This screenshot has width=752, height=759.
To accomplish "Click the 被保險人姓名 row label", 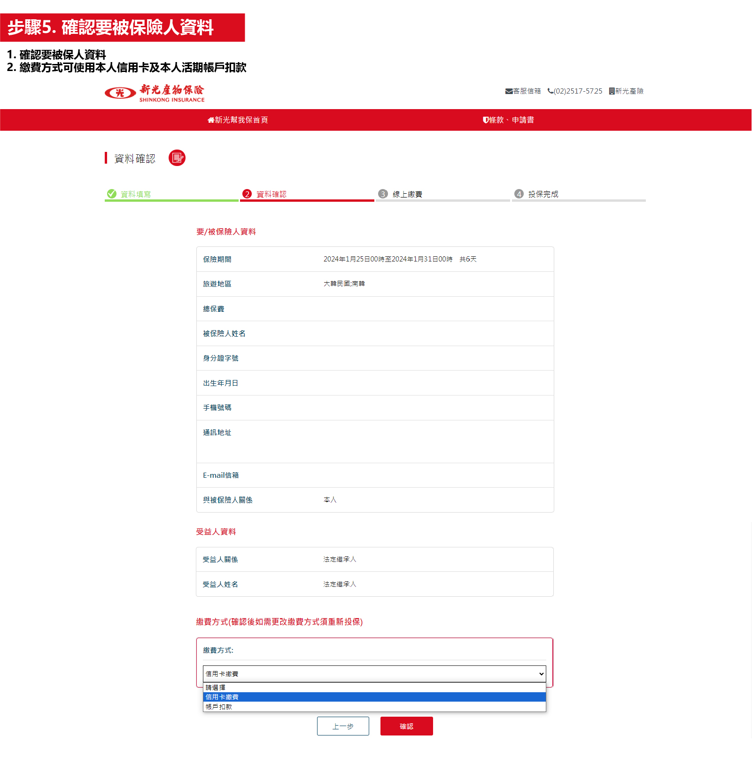I will (x=224, y=333).
